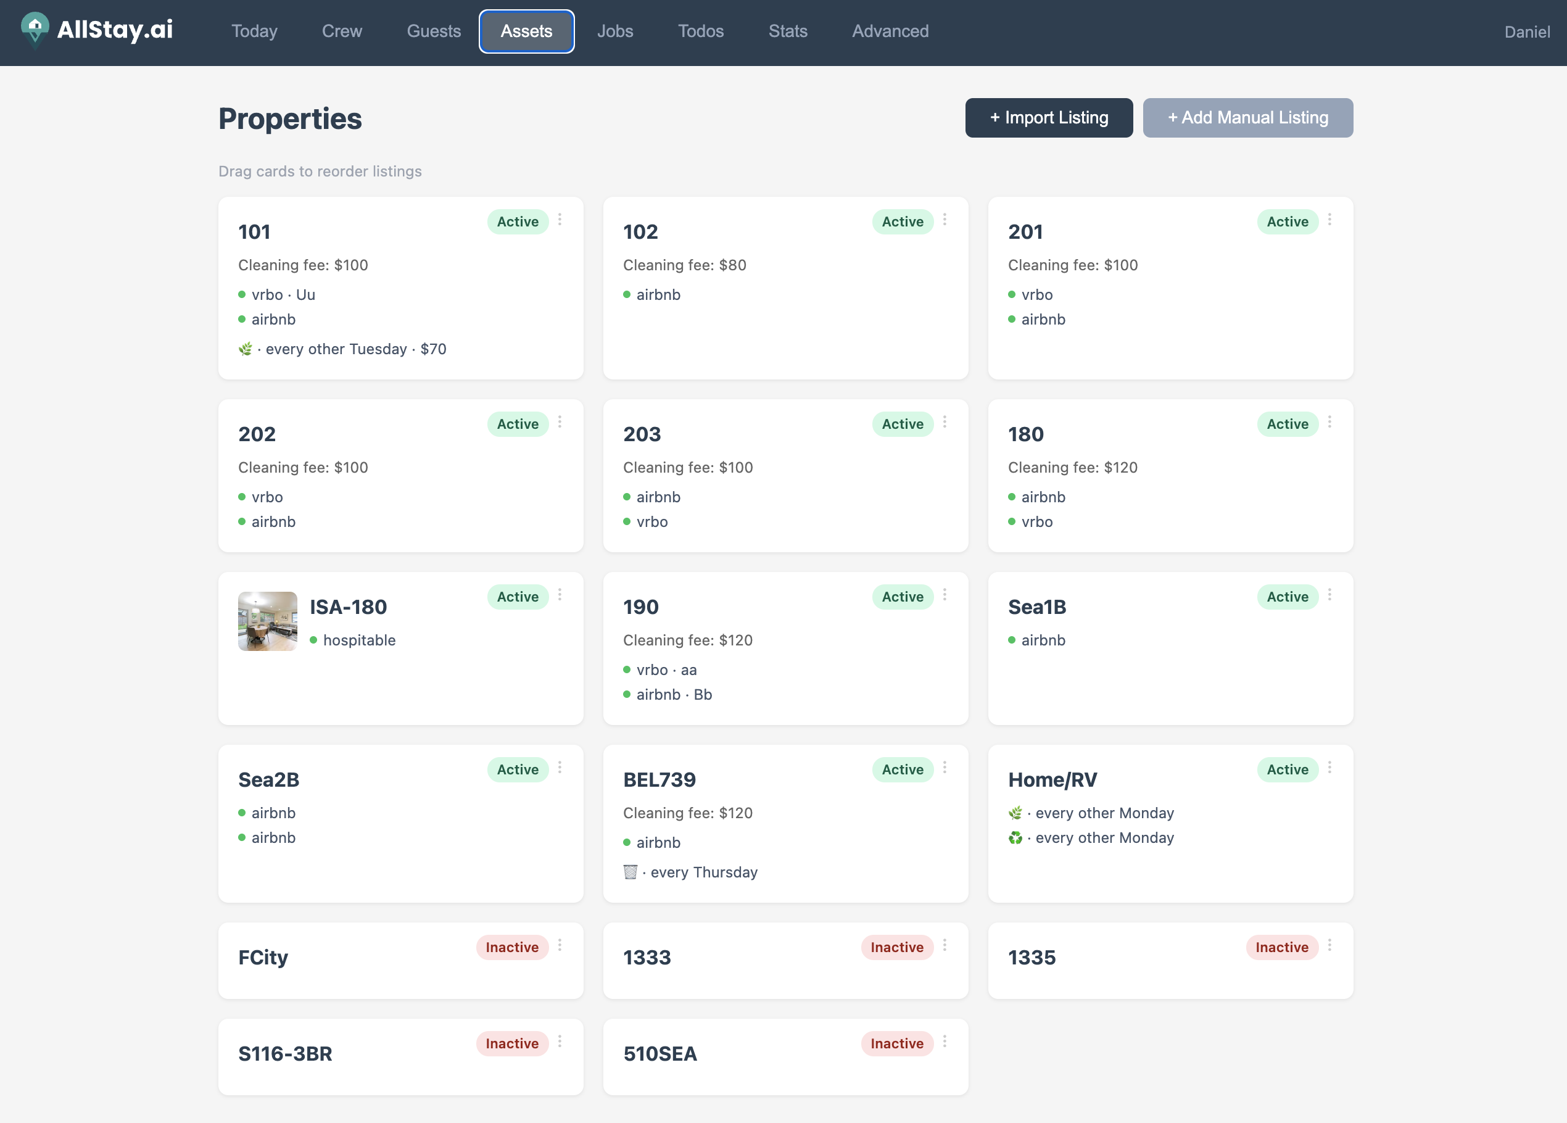Click the AllStay.ai logo icon
Screen dimensions: 1567x1123
click(35, 30)
